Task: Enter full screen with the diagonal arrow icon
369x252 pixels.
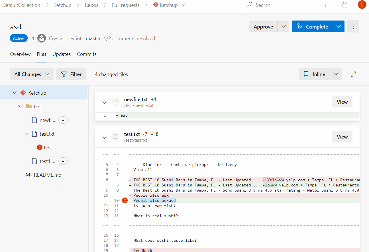Action: [x=353, y=74]
